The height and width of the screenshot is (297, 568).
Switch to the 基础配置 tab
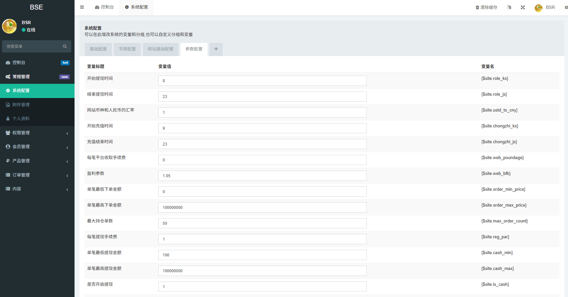98,49
